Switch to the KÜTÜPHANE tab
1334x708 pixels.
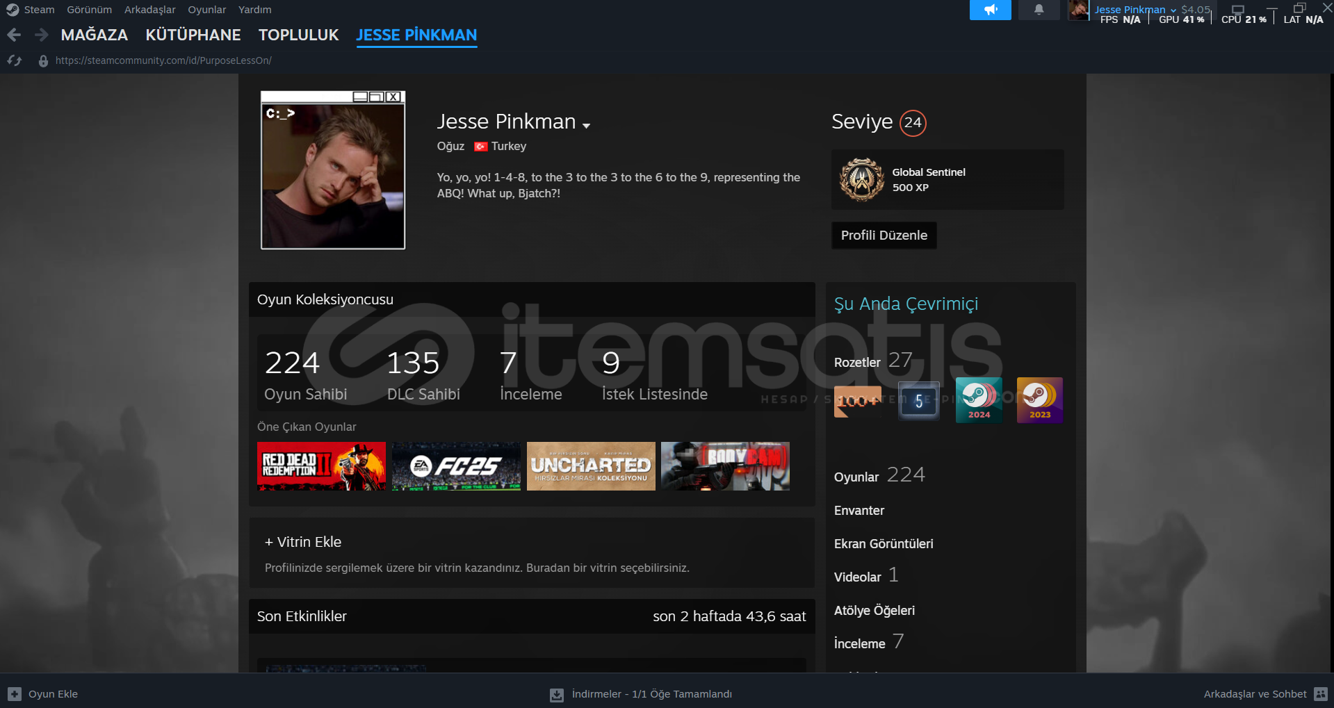[x=193, y=35]
